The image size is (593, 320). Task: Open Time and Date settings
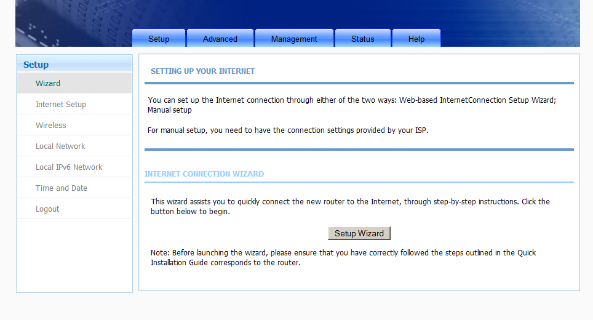tap(62, 188)
